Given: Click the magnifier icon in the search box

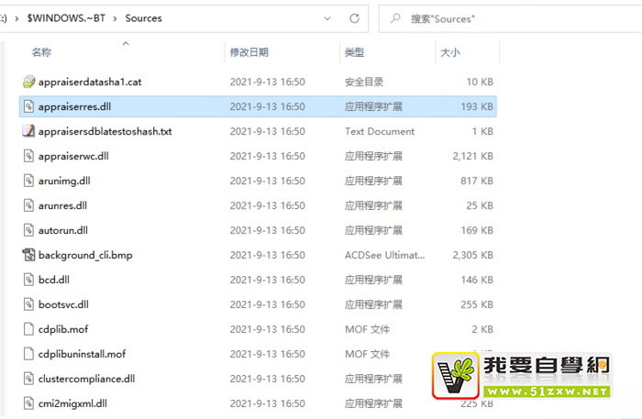Looking at the screenshot, I should pos(394,17).
